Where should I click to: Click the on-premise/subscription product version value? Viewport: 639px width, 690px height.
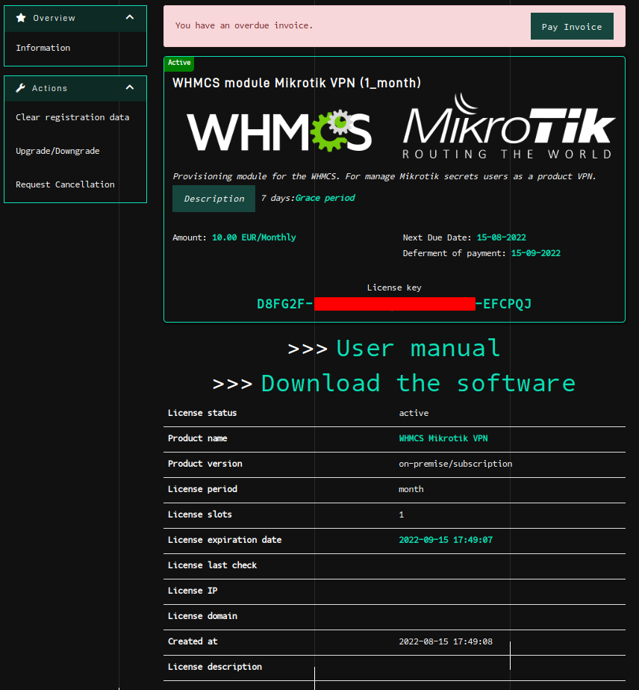click(455, 464)
